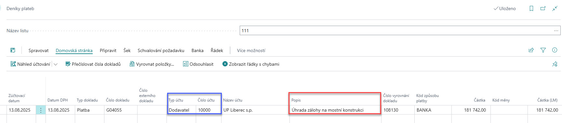Click Číslo vyrovnání dokladu cell 108130

click(398, 110)
